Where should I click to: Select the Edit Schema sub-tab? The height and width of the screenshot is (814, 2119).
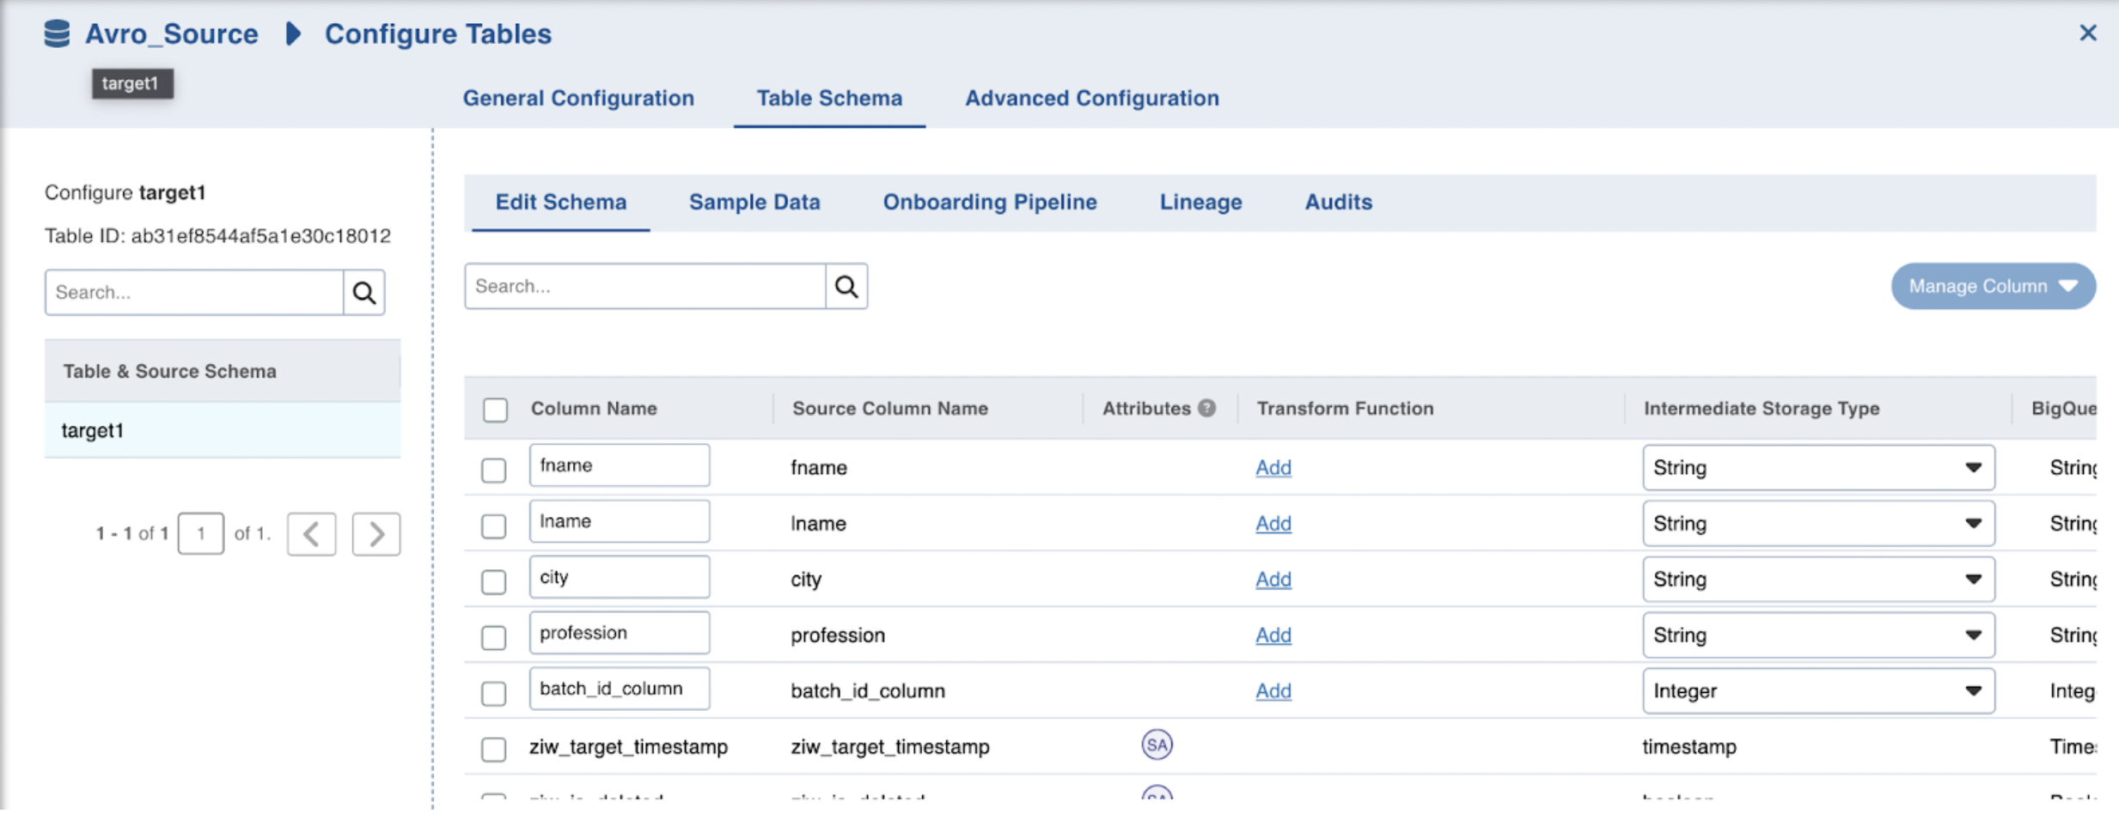point(561,202)
